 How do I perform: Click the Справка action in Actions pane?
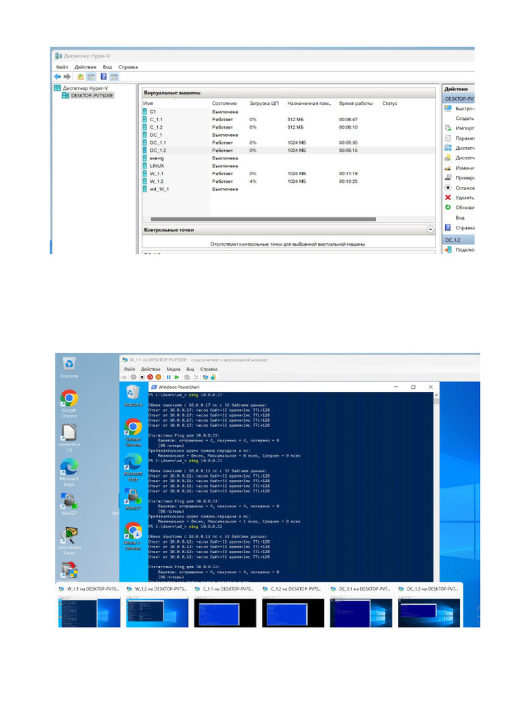[x=459, y=227]
